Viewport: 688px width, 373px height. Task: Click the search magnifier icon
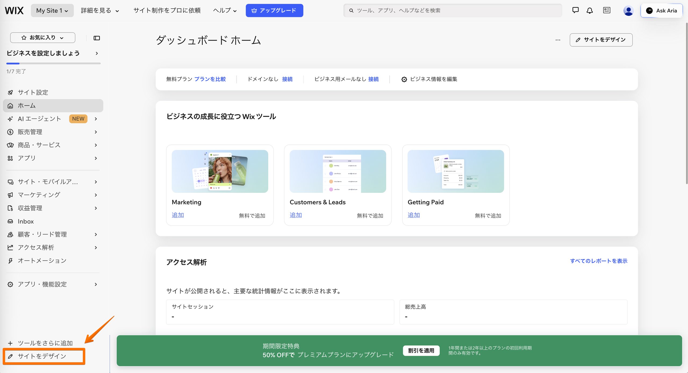coord(351,10)
